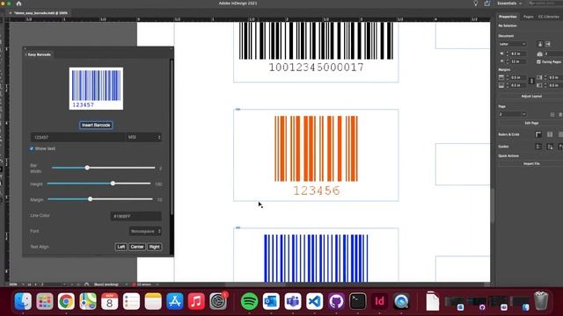Select the Easy Barcode panel tab
This screenshot has width=563, height=316.
click(x=40, y=54)
